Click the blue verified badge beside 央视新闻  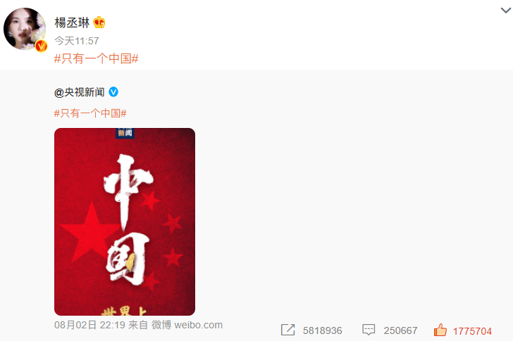[x=113, y=92]
